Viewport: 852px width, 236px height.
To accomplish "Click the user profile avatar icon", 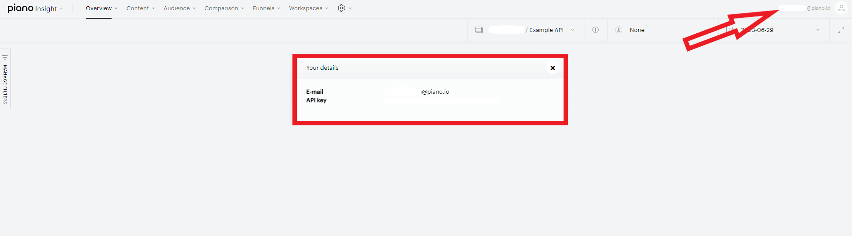I will pos(841,8).
